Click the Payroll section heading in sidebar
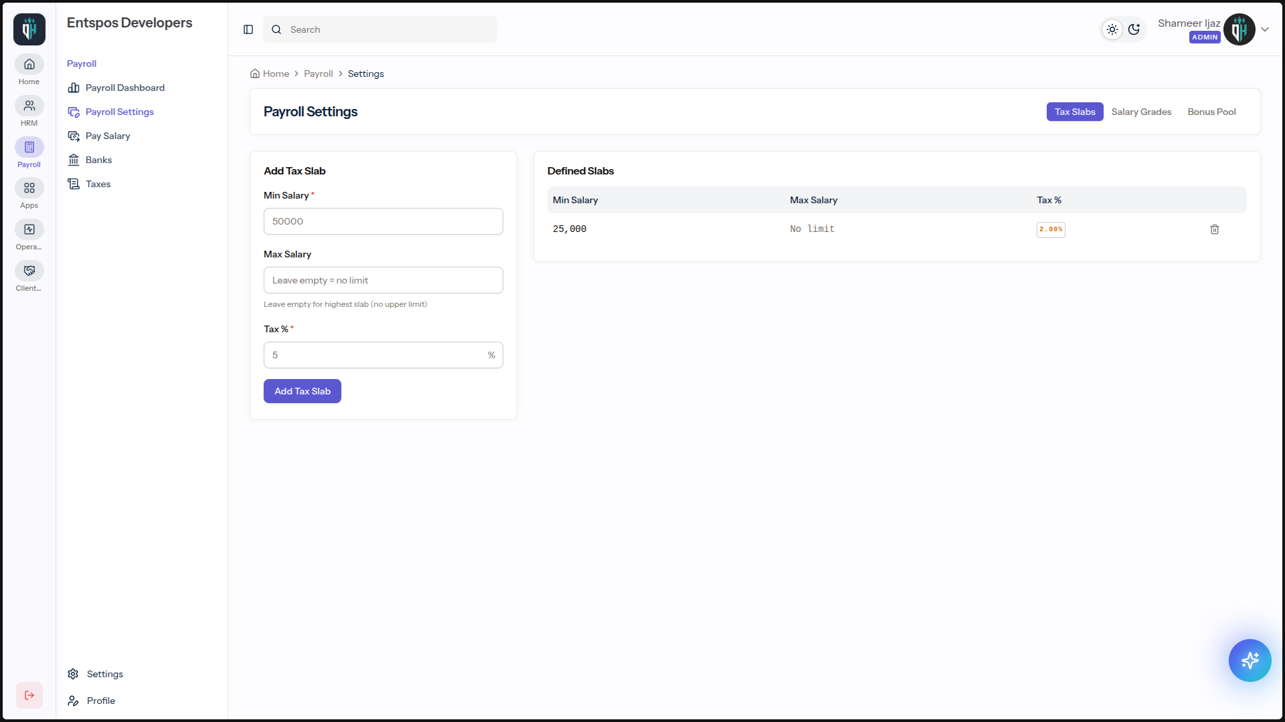This screenshot has width=1285, height=722. click(82, 64)
